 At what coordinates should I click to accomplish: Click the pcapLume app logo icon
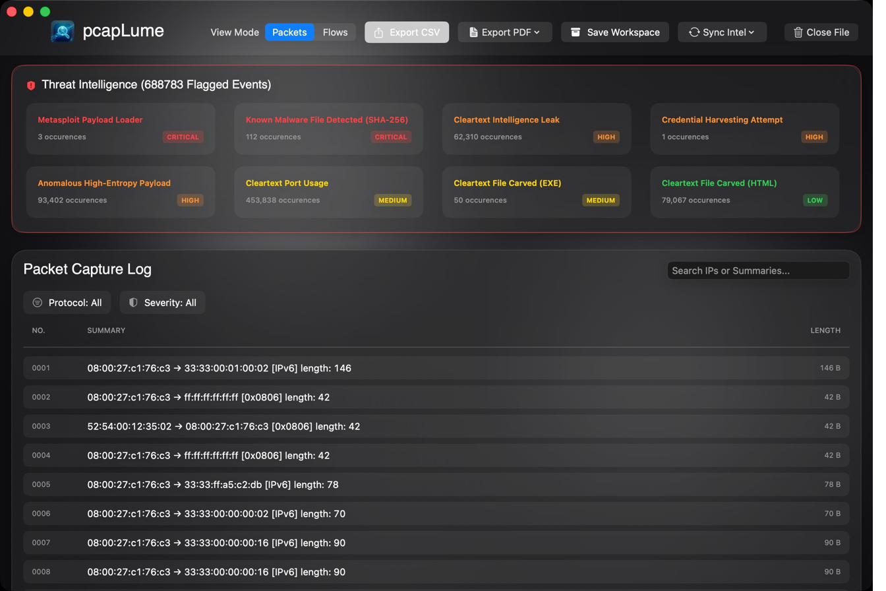[x=63, y=32]
